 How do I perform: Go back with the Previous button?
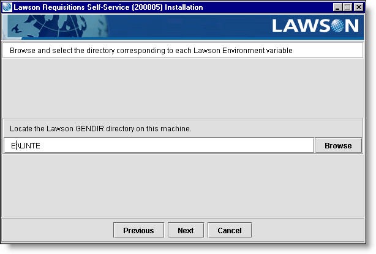[138, 230]
